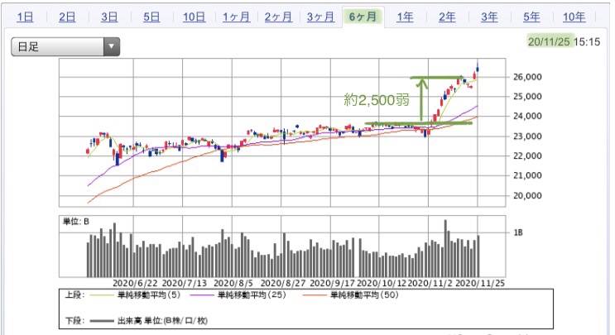The image size is (615, 335).
Task: Select the 3年 range link
Action: tap(489, 17)
